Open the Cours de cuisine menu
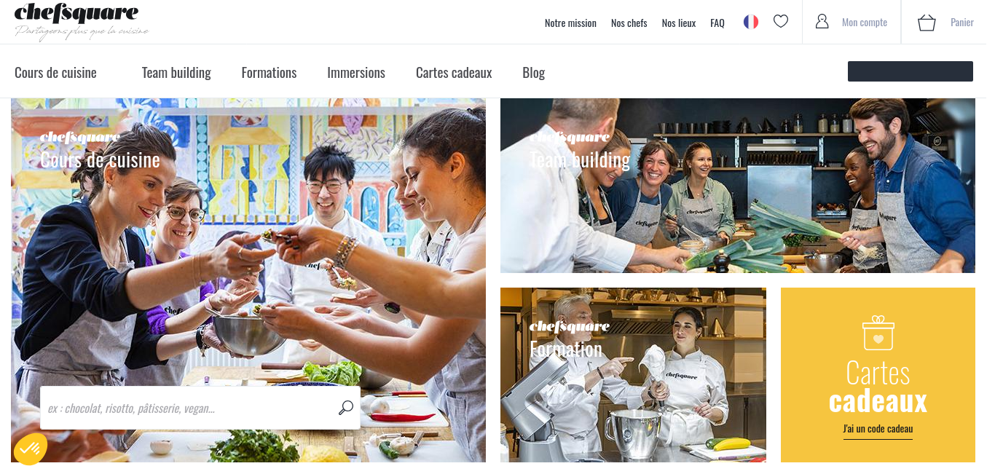 (55, 73)
